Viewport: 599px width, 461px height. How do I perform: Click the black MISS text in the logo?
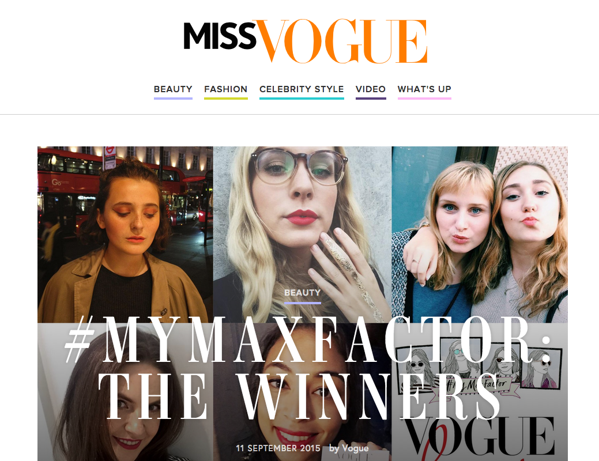point(220,36)
